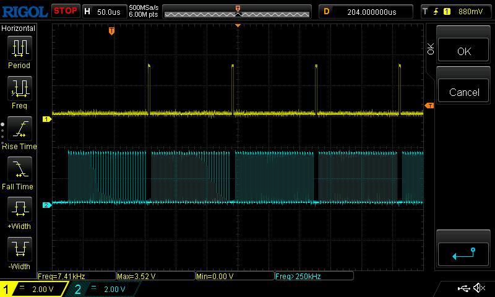Click the rising edge trigger icon
495x297 pixels.
click(436, 12)
